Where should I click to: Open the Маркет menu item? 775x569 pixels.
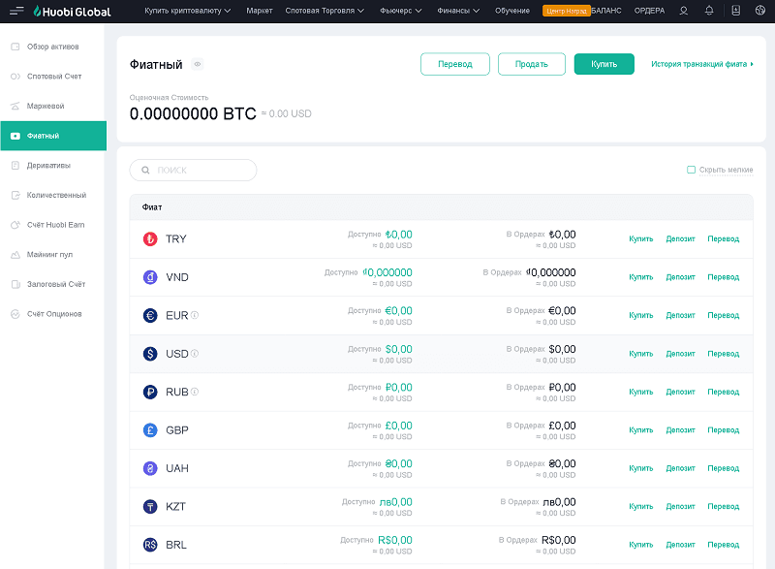(260, 11)
